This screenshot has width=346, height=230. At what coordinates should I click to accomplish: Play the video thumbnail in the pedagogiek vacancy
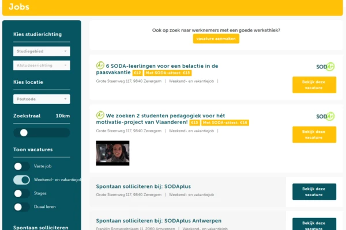[x=112, y=153]
